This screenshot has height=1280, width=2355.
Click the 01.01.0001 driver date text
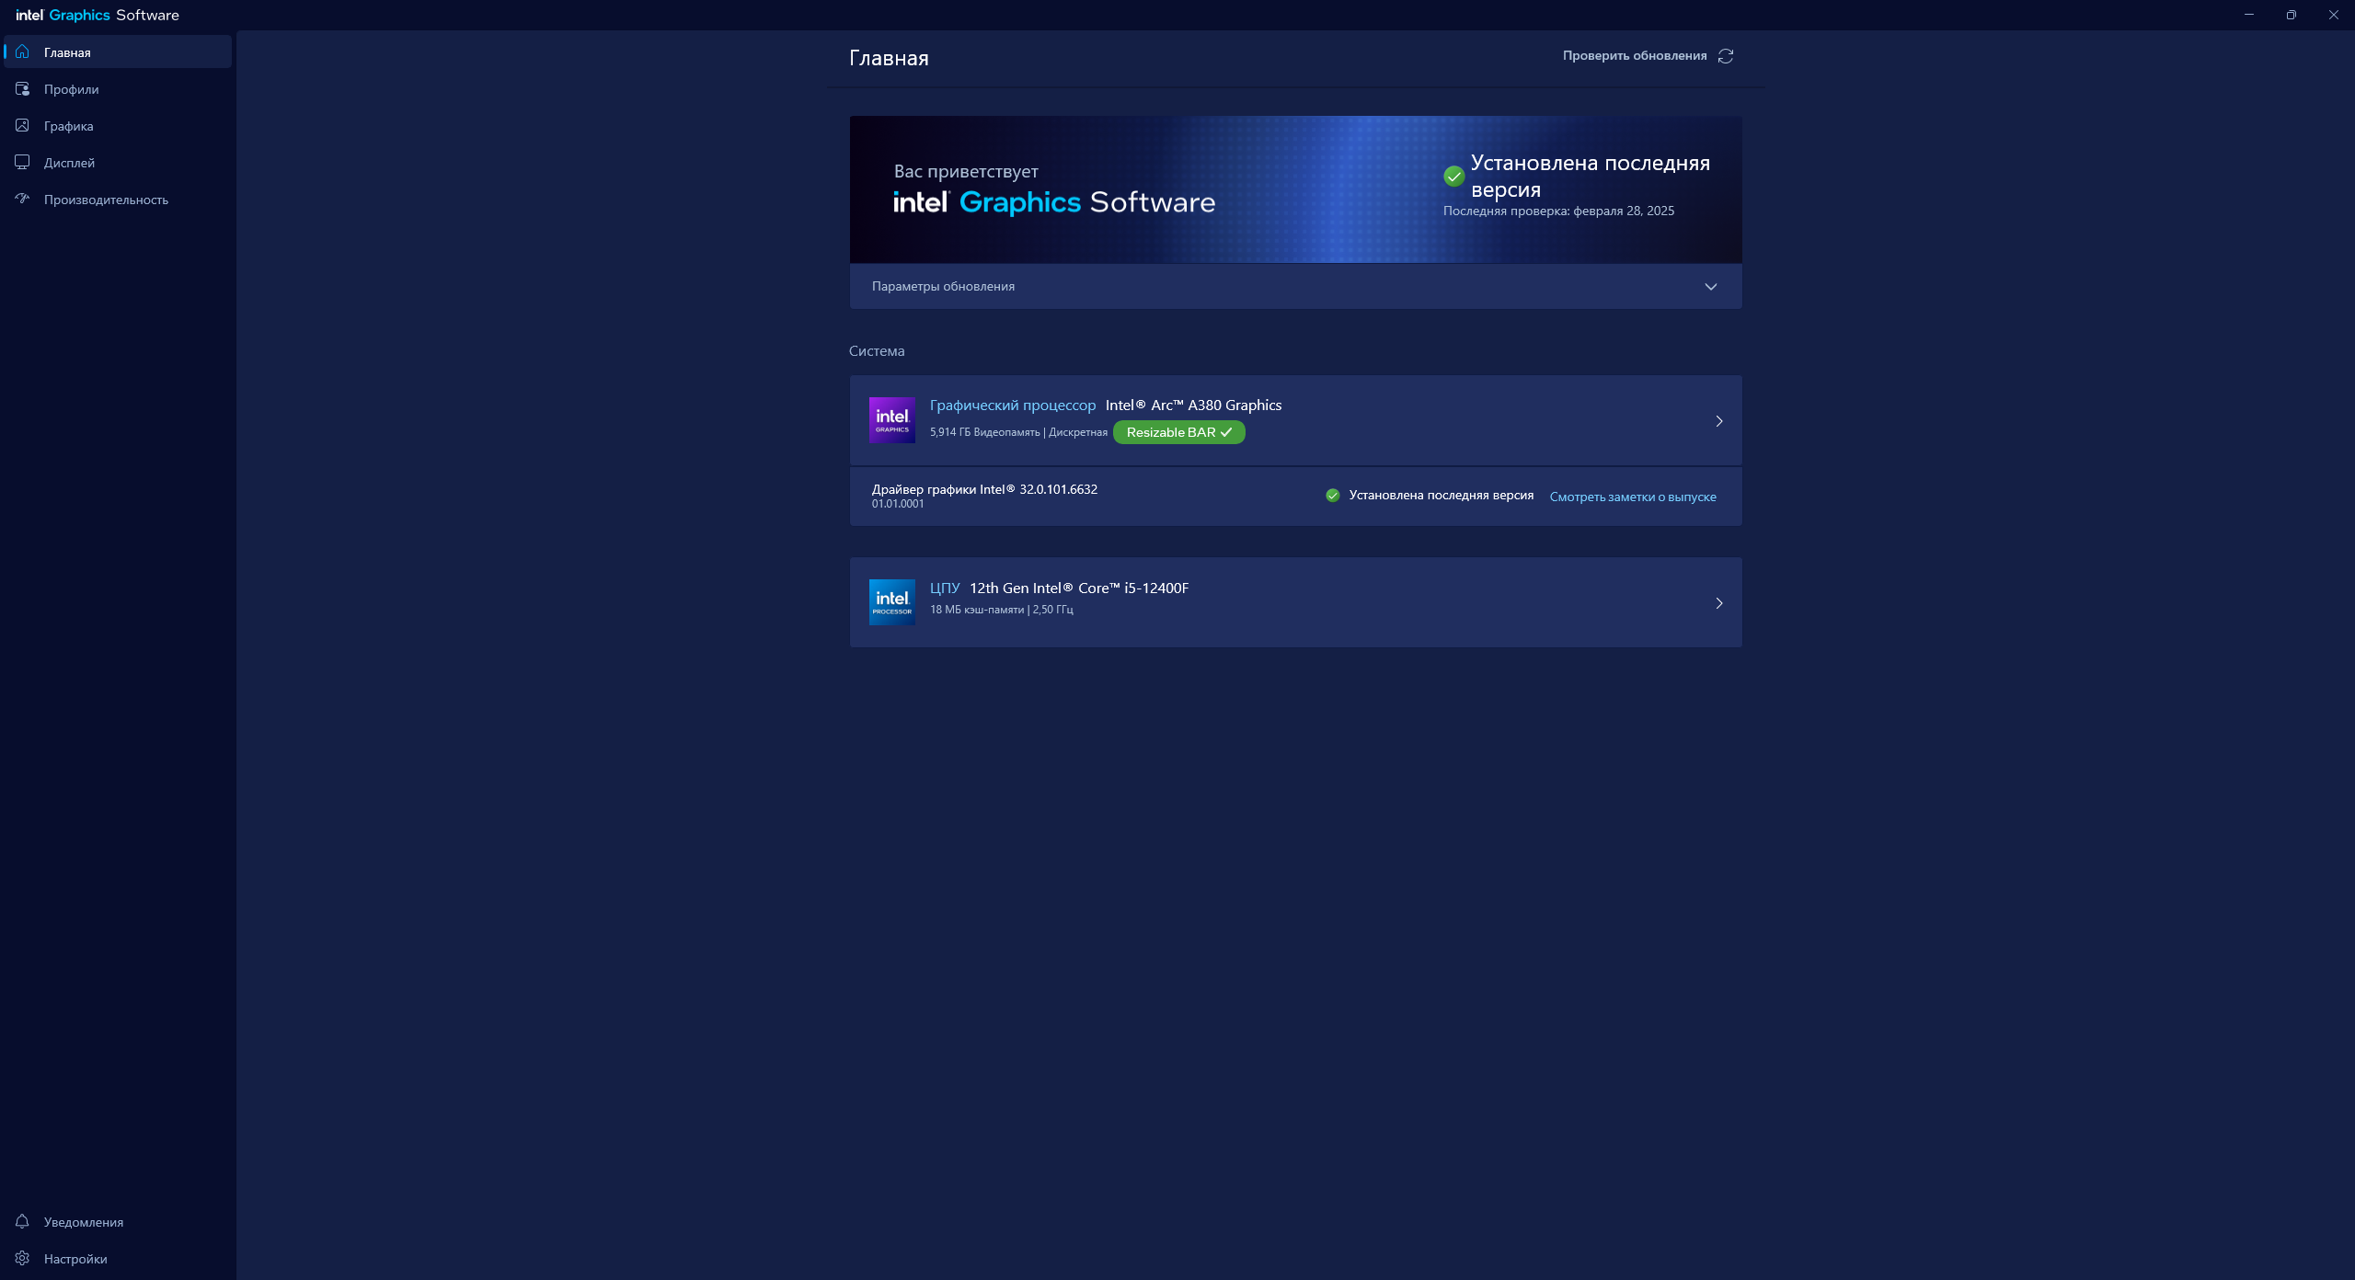[x=898, y=504]
